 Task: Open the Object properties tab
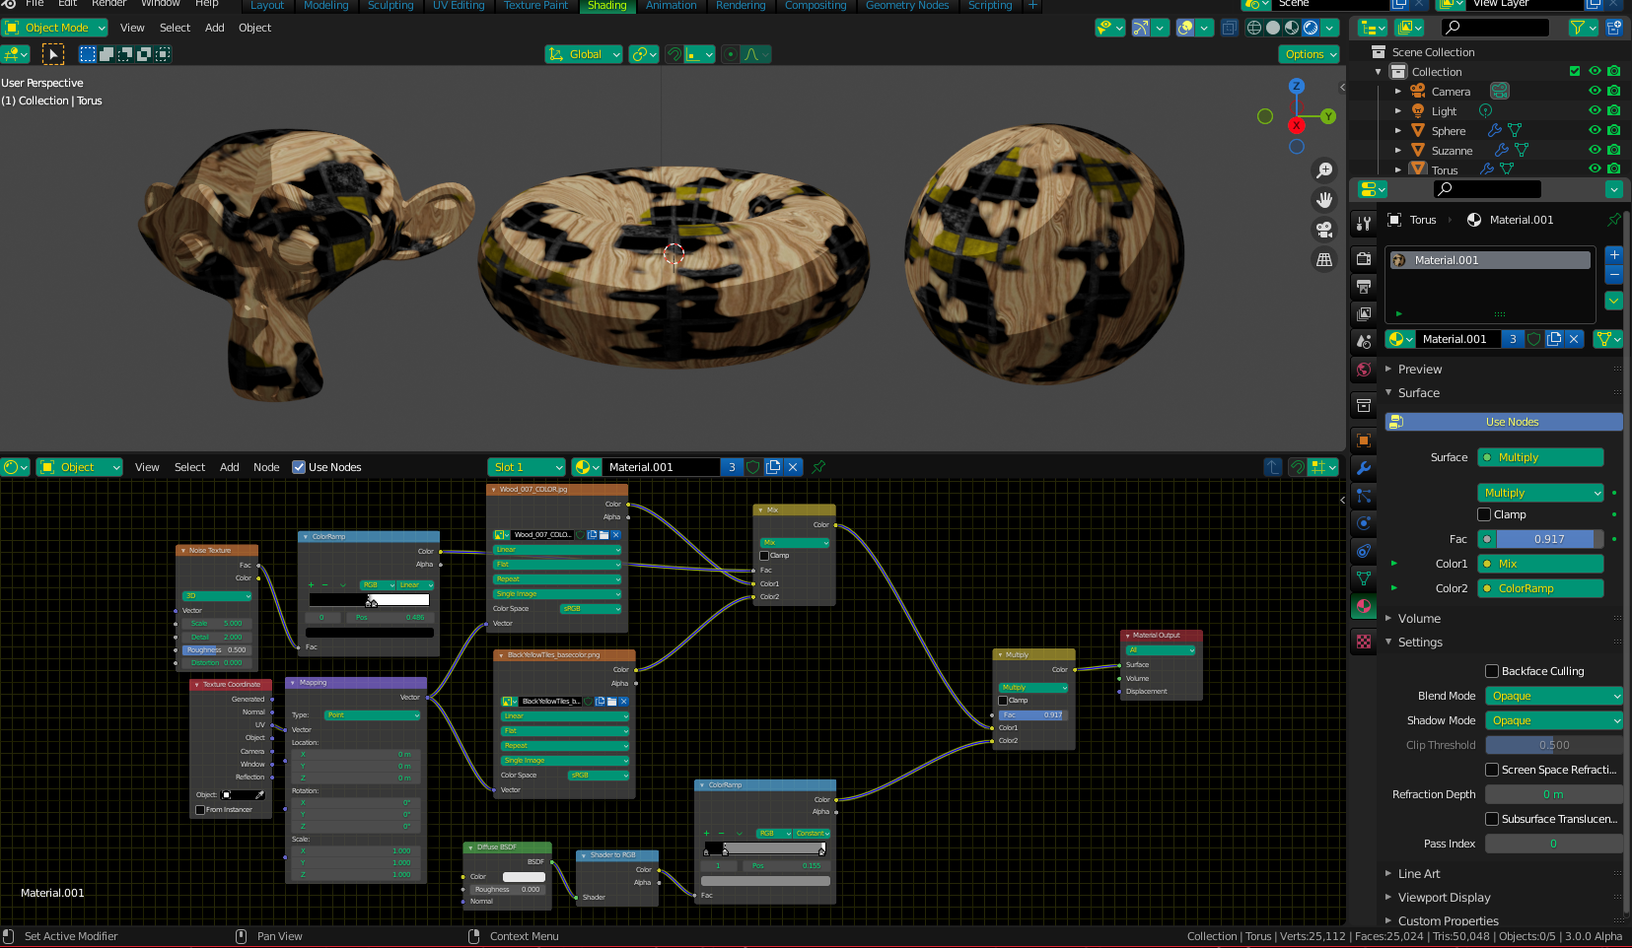point(1364,440)
